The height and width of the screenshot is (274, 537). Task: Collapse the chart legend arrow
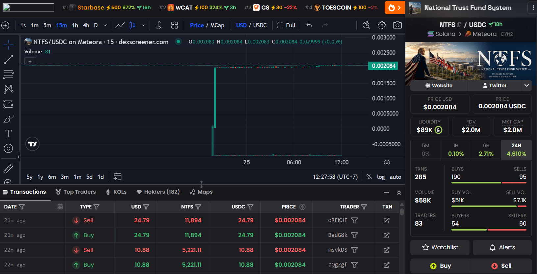click(x=30, y=62)
